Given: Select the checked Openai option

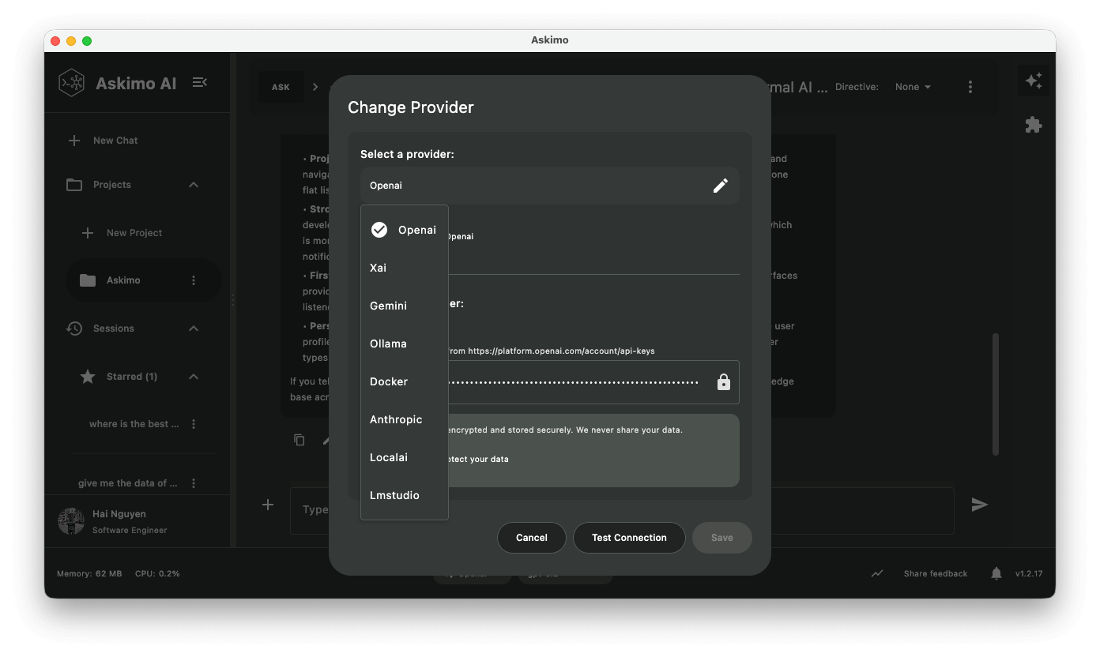Looking at the screenshot, I should 405,230.
